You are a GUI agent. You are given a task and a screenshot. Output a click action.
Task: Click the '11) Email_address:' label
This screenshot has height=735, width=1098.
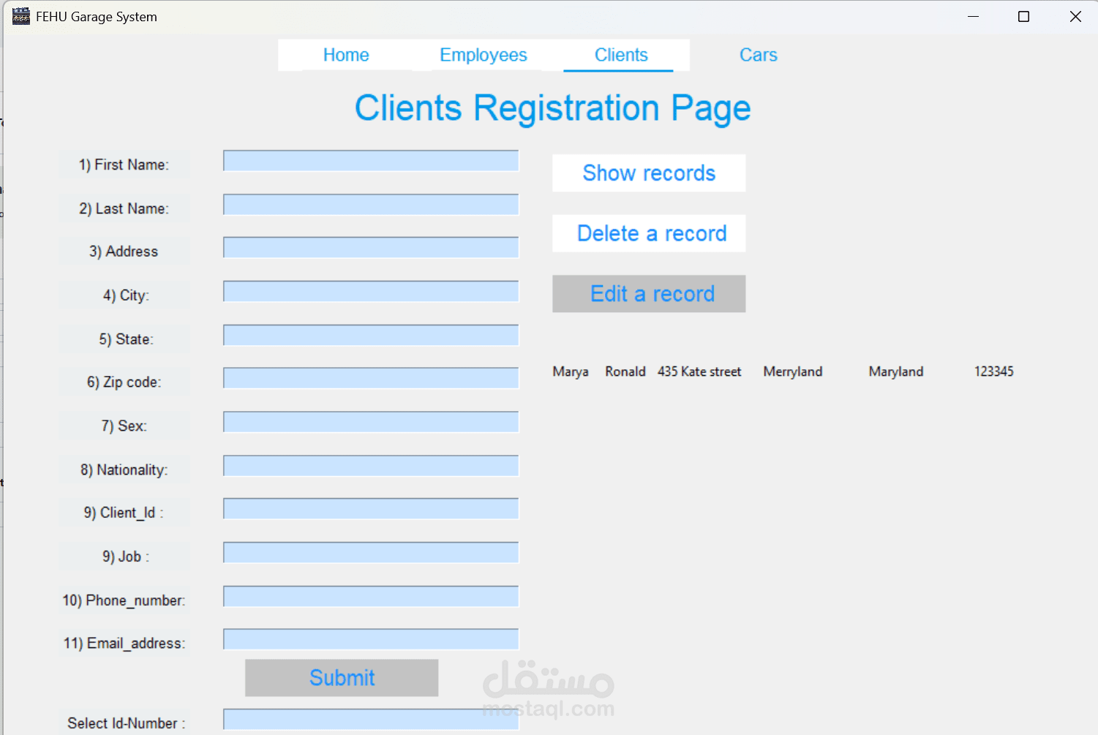coord(124,643)
